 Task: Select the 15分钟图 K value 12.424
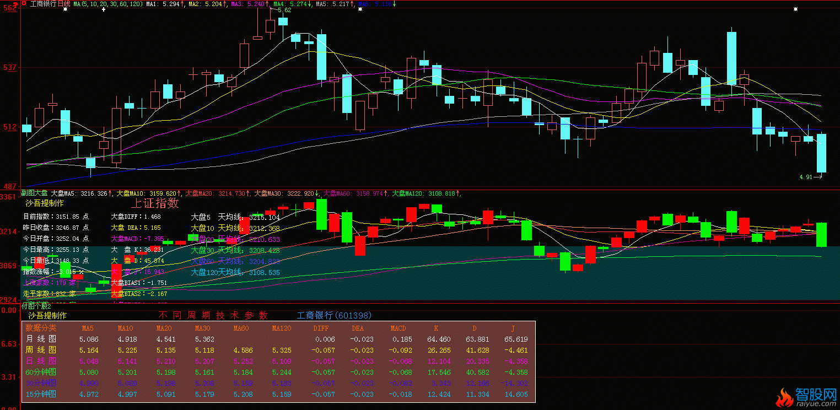click(439, 395)
